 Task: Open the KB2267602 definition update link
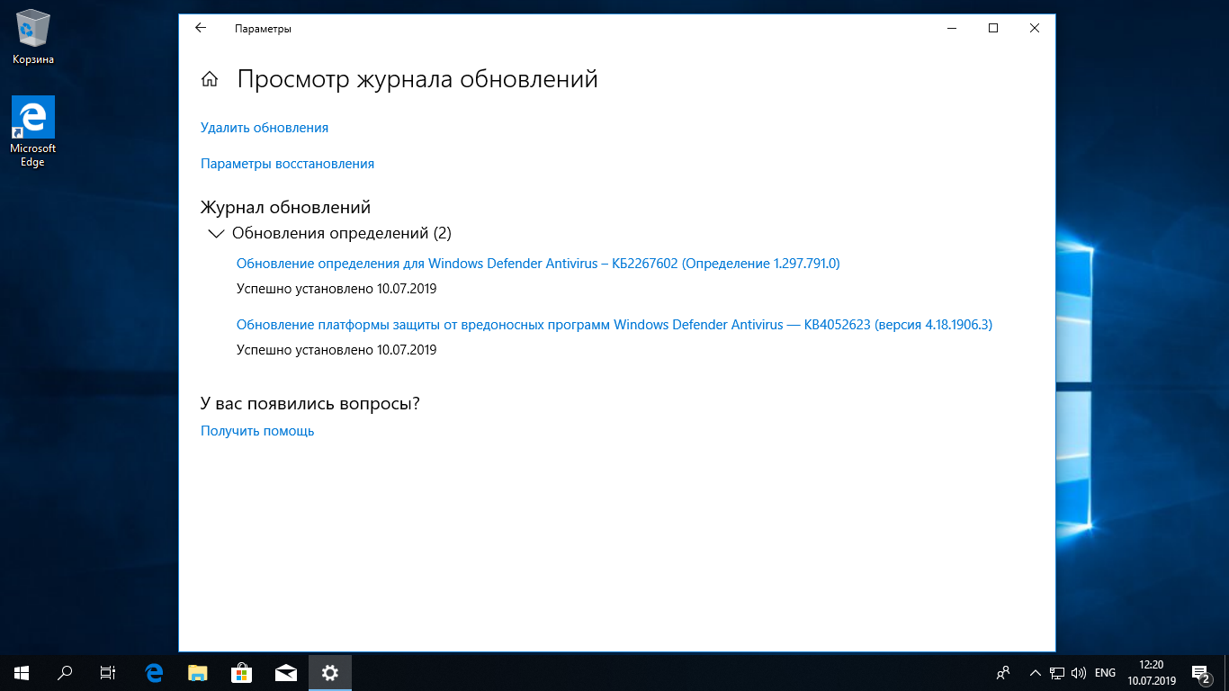pyautogui.click(x=538, y=264)
